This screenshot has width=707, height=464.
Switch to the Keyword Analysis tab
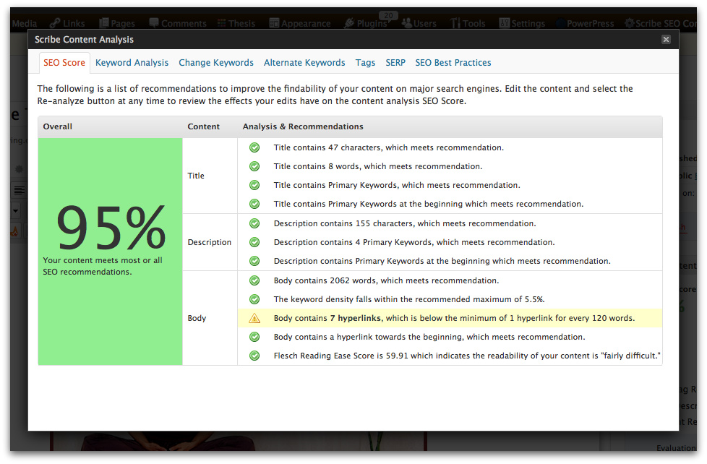coord(132,63)
